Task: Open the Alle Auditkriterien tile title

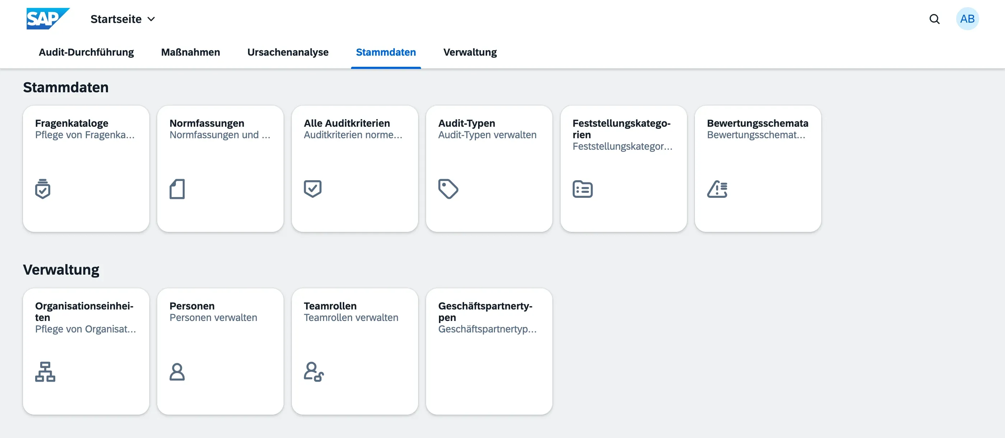Action: (x=347, y=123)
